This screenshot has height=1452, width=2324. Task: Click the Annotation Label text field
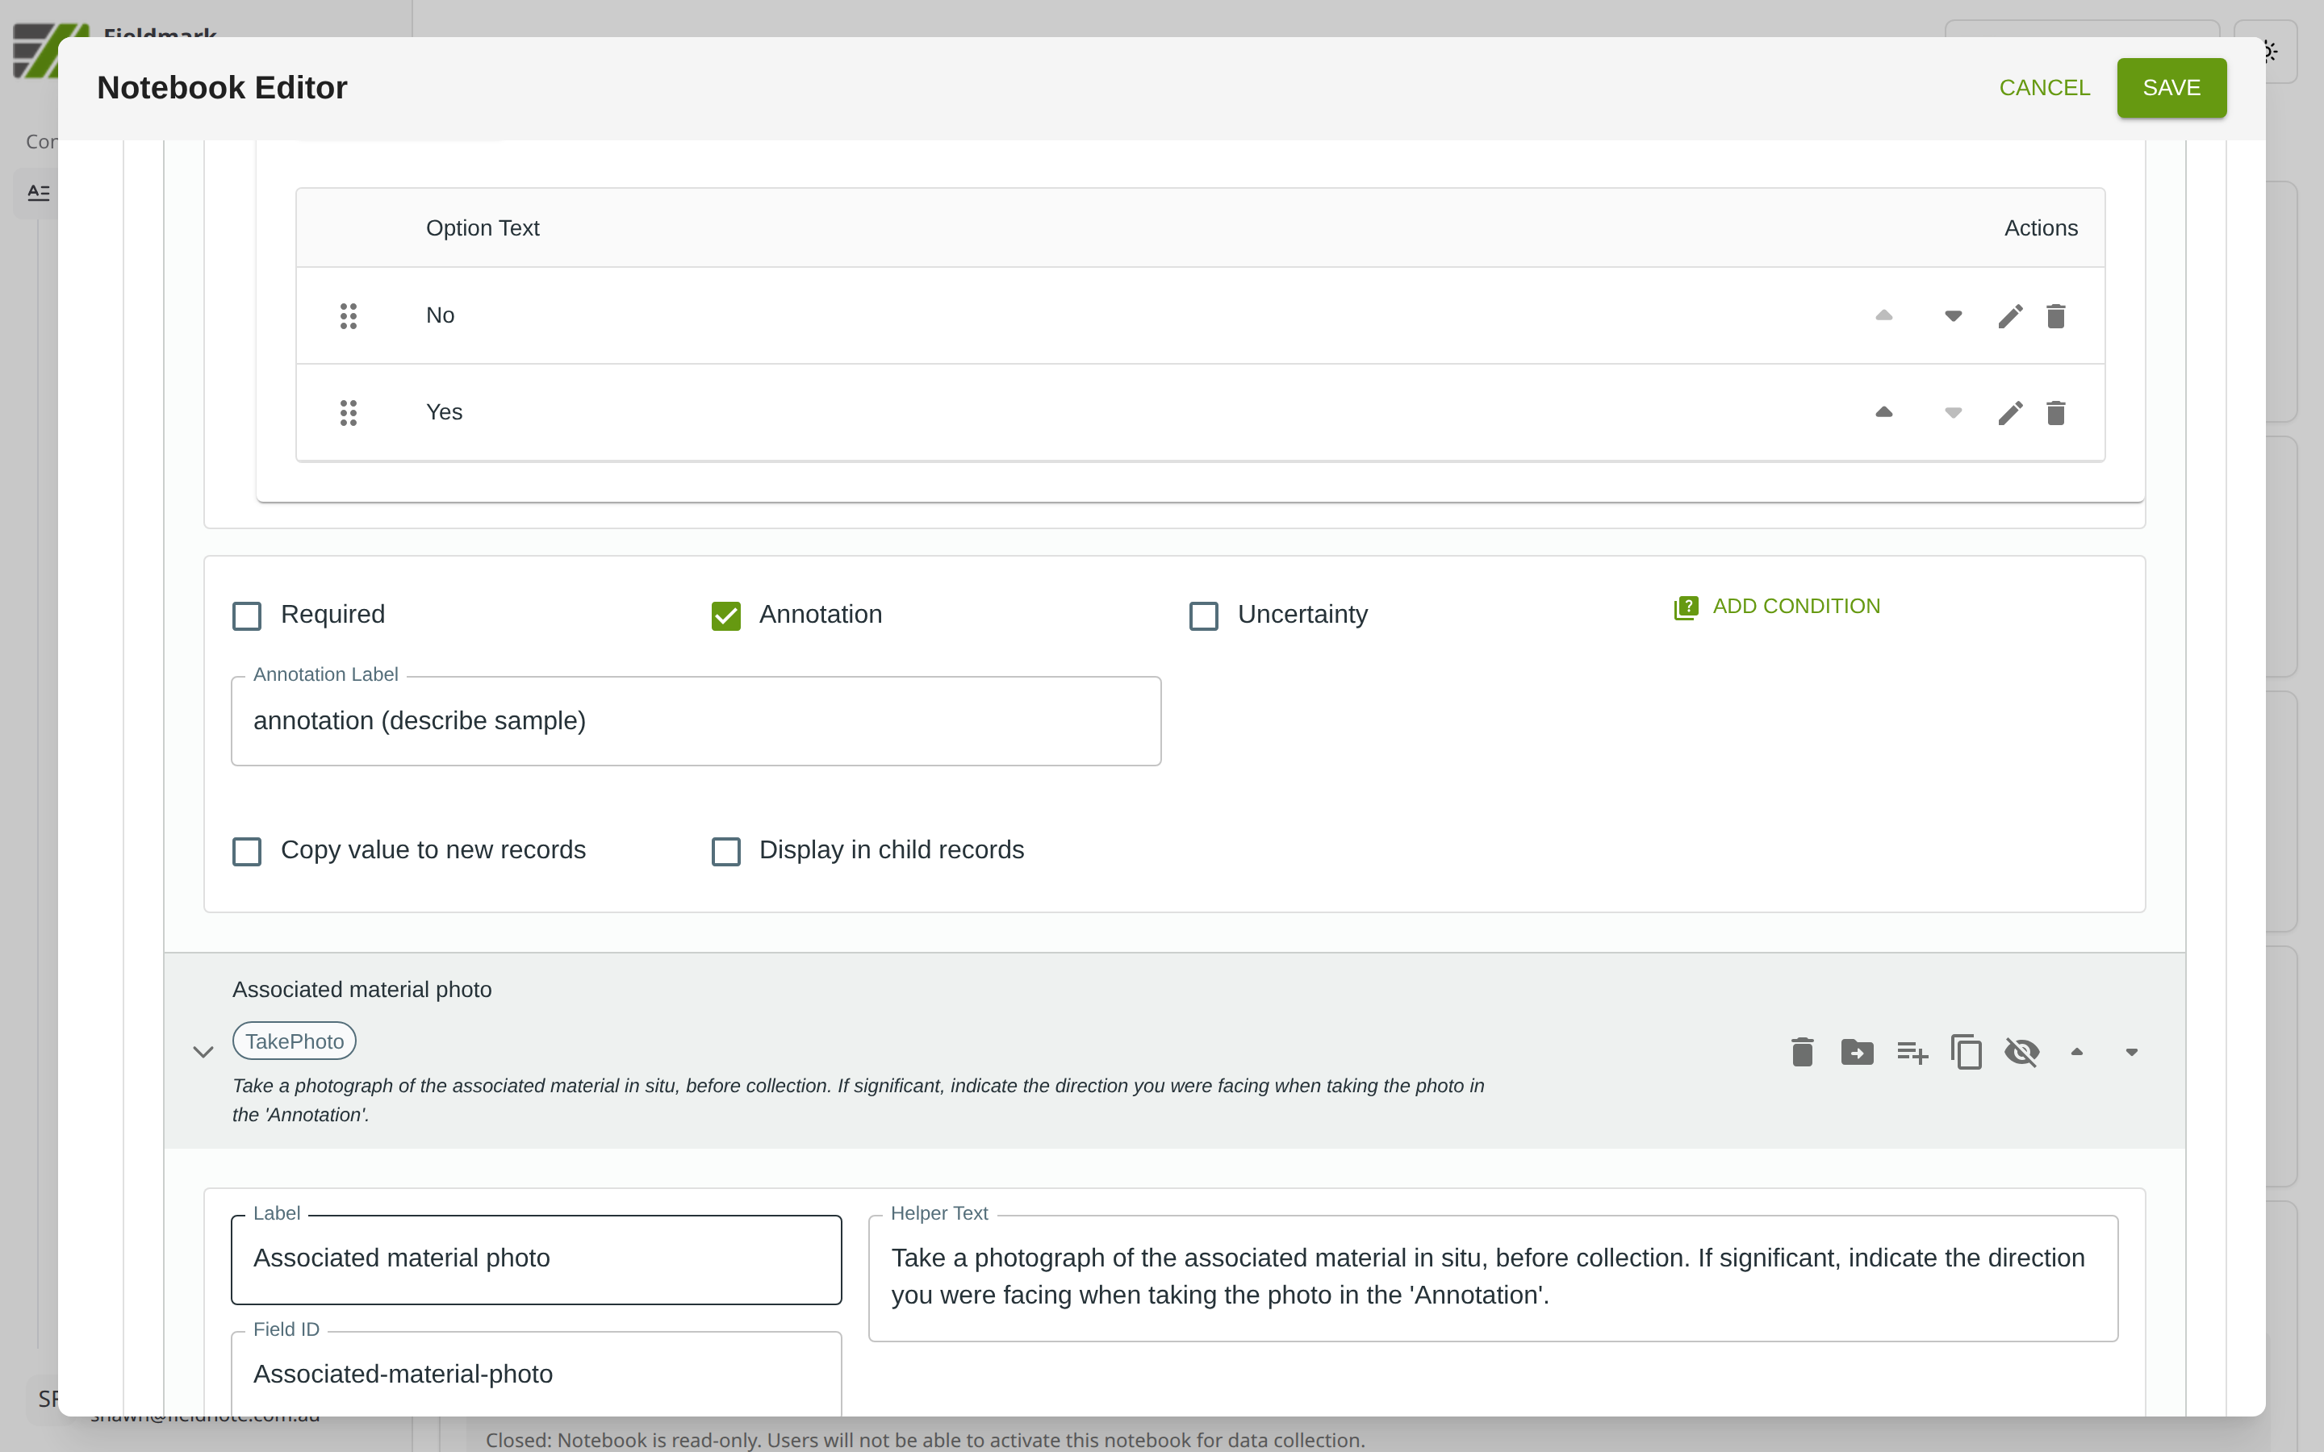click(x=696, y=721)
